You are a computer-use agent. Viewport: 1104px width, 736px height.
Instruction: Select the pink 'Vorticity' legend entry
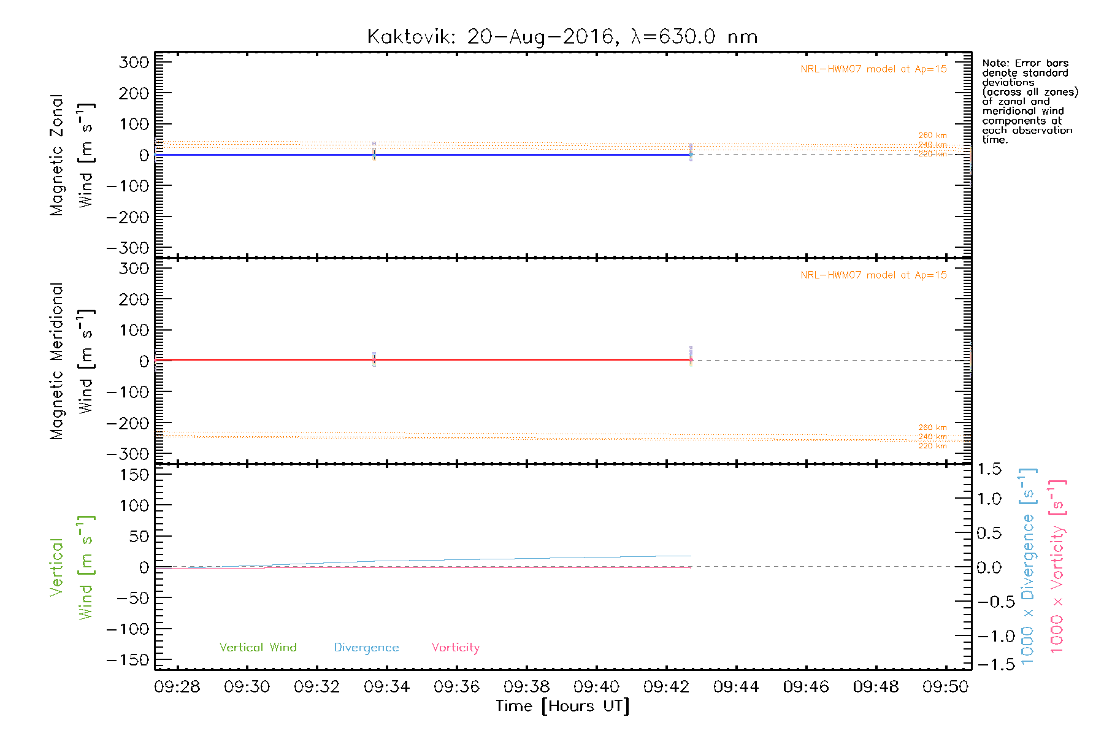[x=455, y=648]
